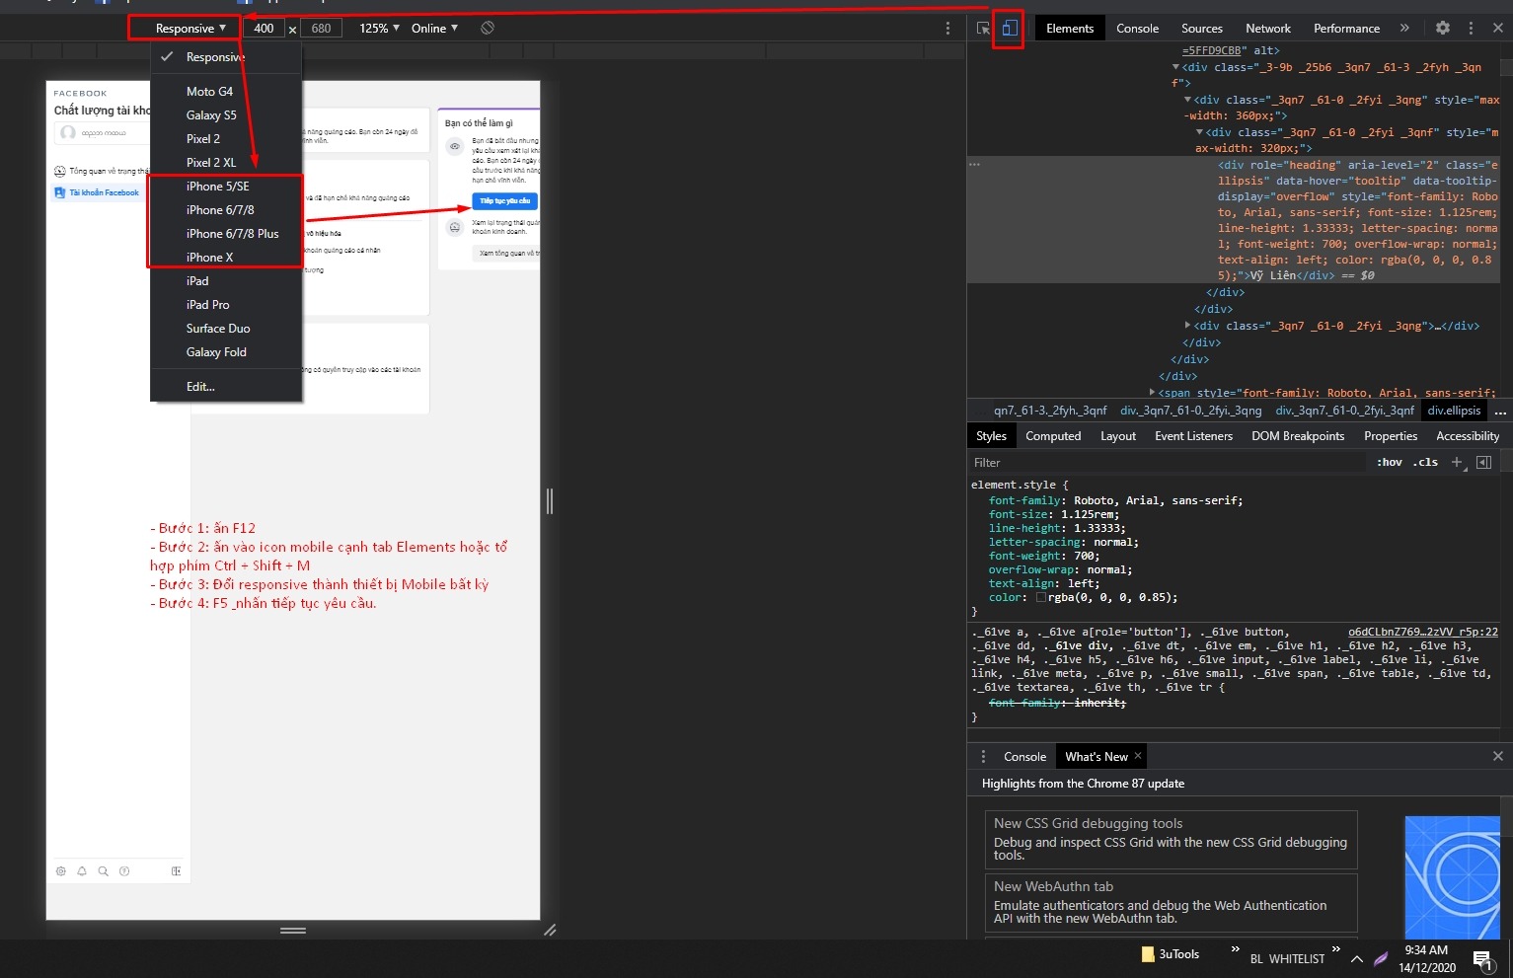
Task: Switch to the Network tab
Action: pos(1268,29)
